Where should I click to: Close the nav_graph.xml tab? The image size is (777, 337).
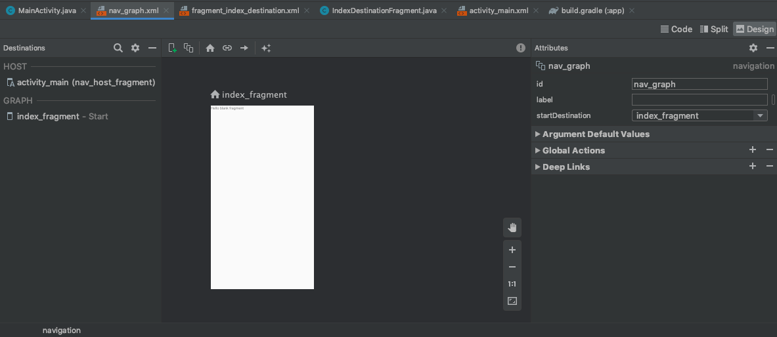[166, 10]
